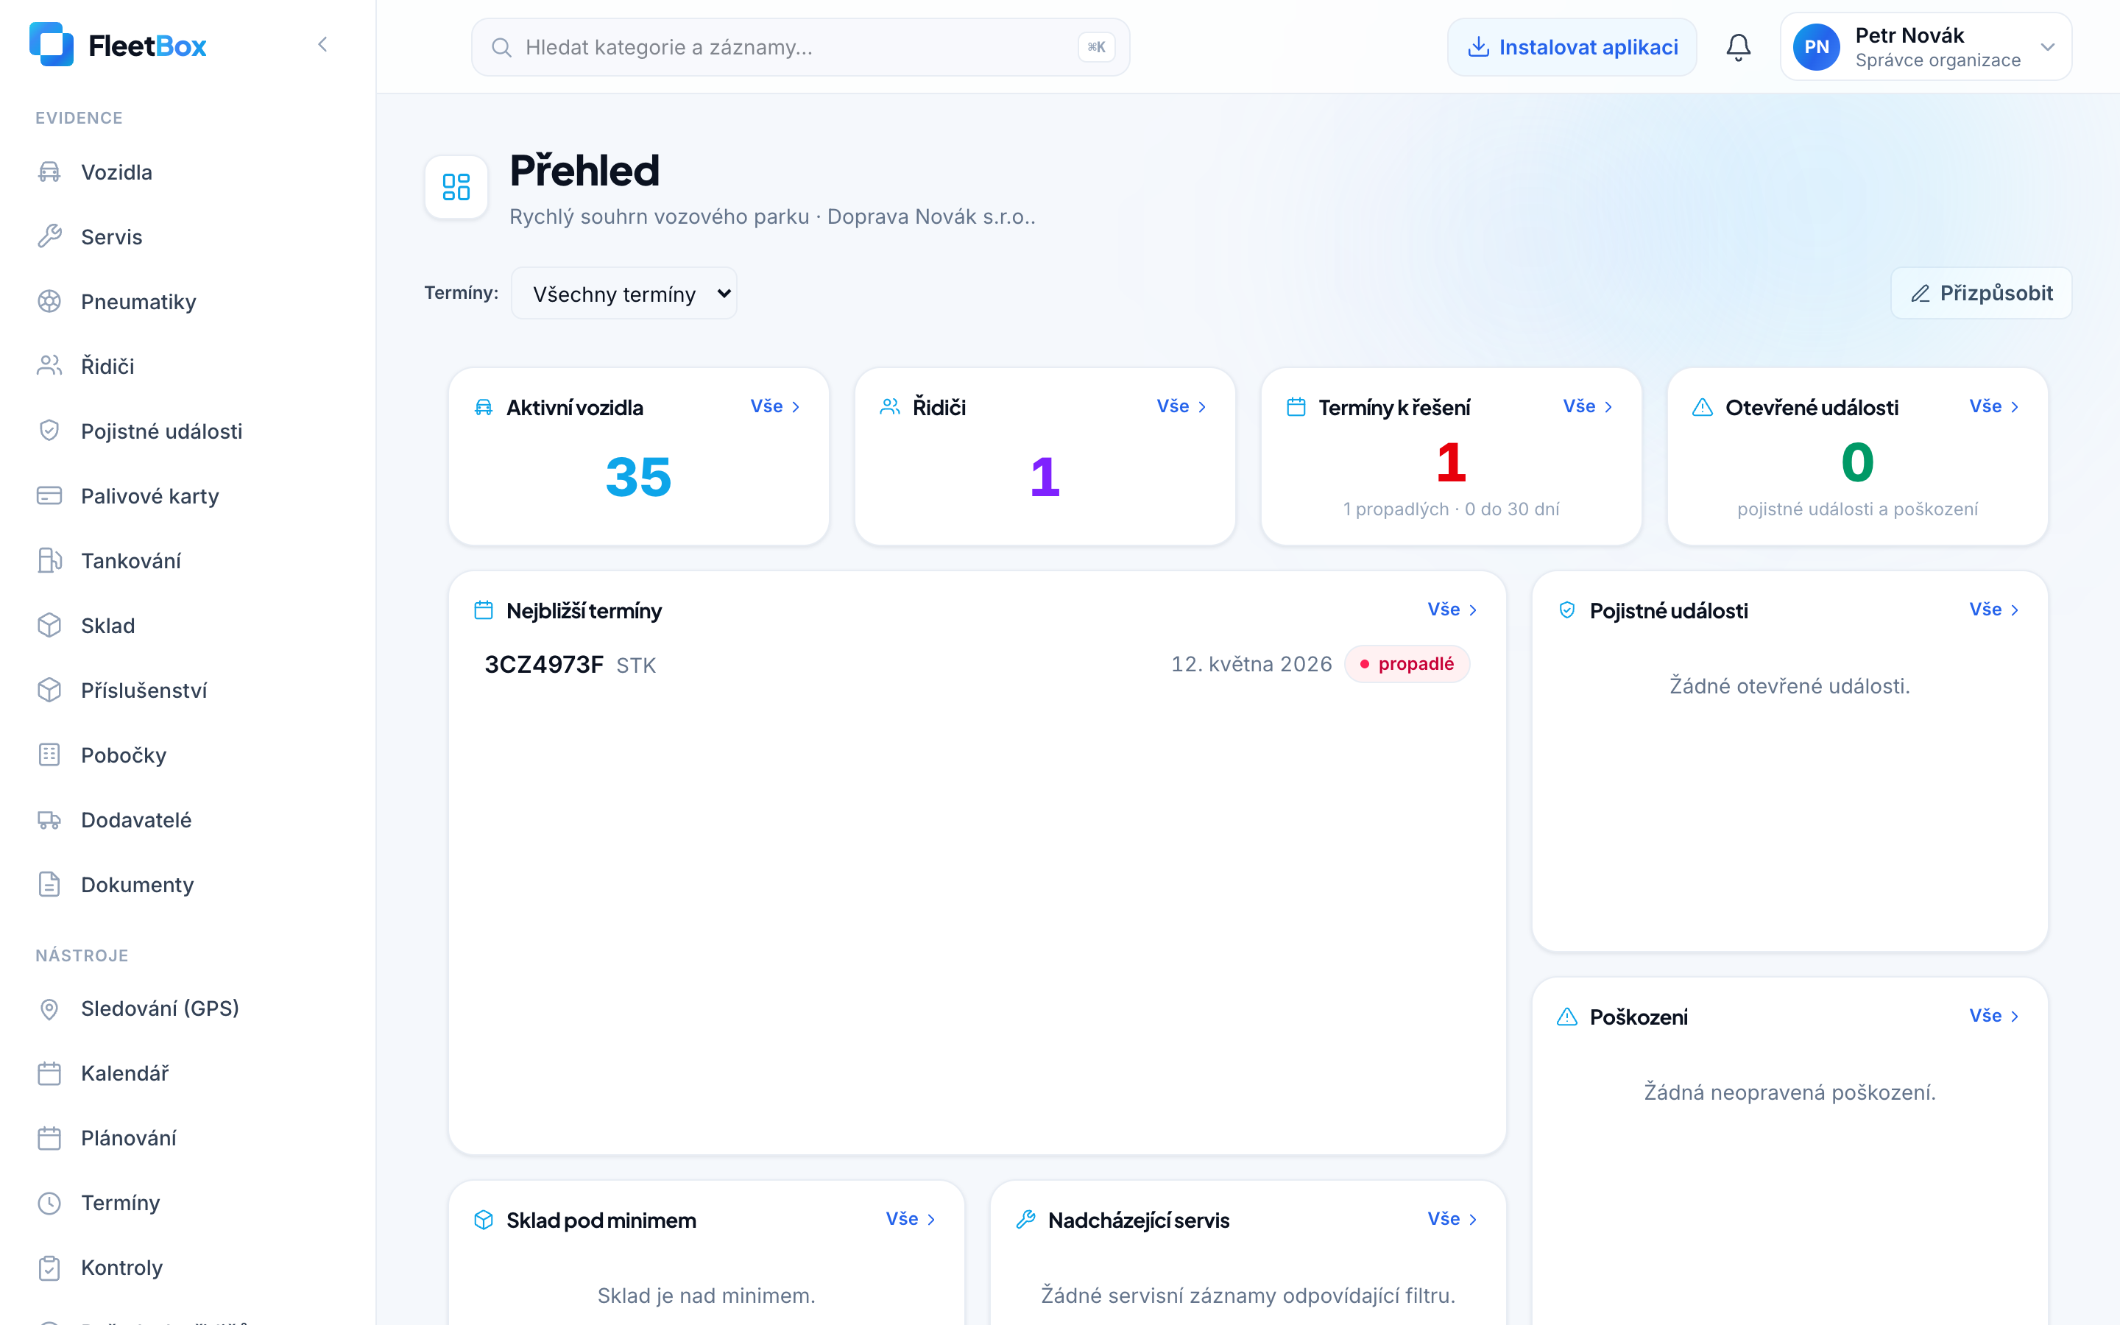2120x1325 pixels.
Task: Click the FleetBox logo icon
Action: (x=51, y=45)
